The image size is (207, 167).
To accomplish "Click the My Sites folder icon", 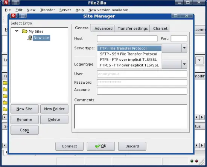I will tap(24, 31).
